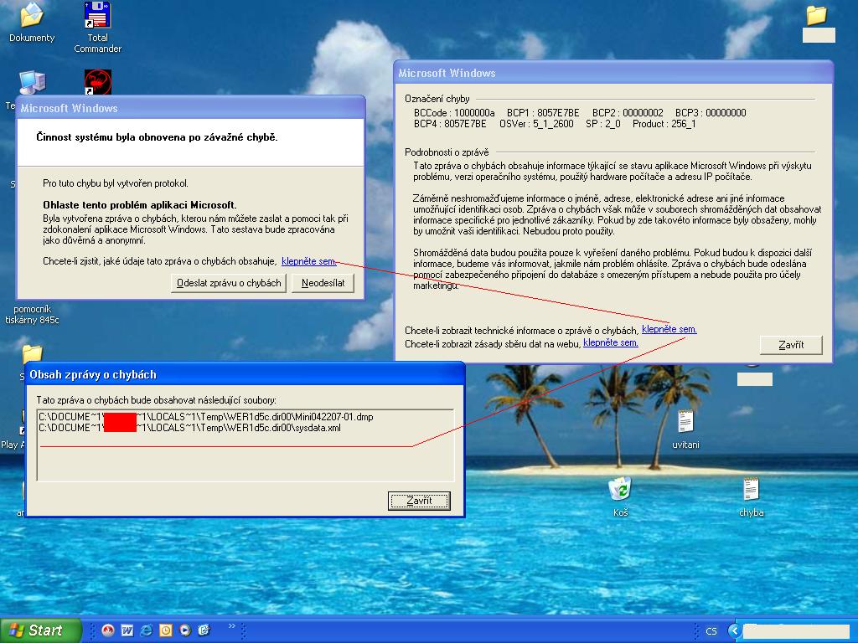Click the red scorpion desktop shortcut icon
Image resolution: width=858 pixels, height=643 pixels.
coord(97,82)
